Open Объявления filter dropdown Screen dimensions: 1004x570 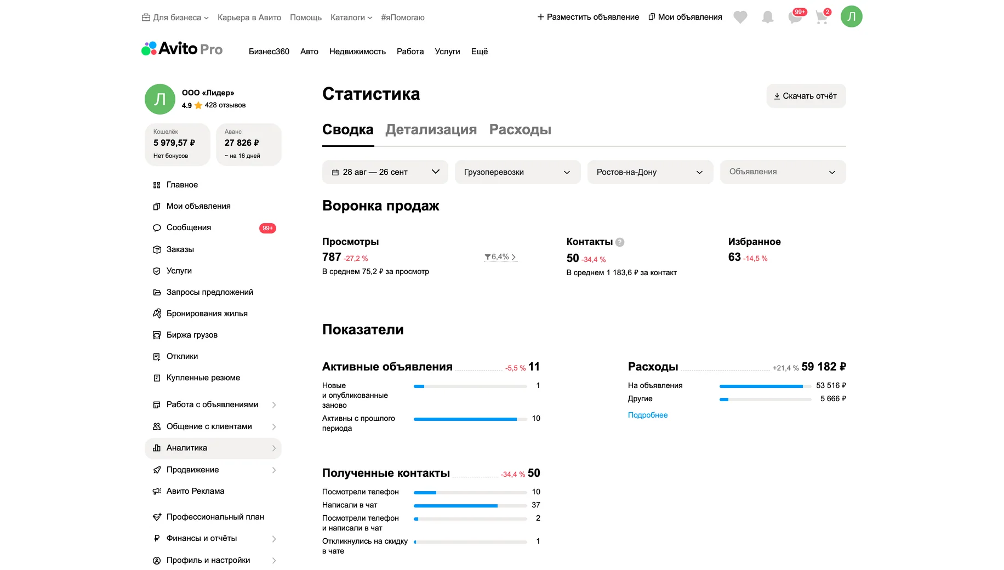pyautogui.click(x=783, y=172)
